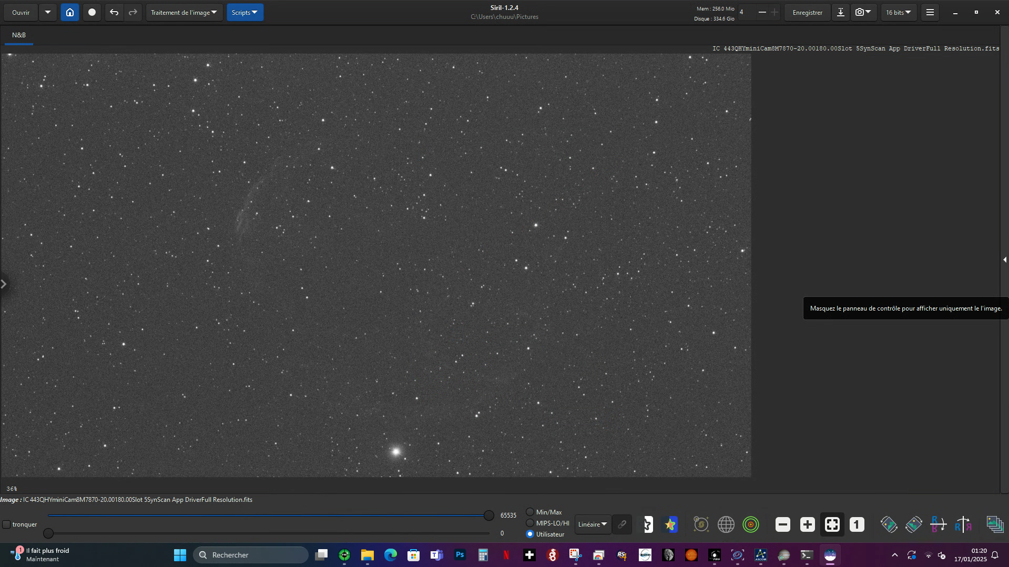Image resolution: width=1009 pixels, height=567 pixels.
Task: Click the thread count field showing 4
Action: click(746, 12)
